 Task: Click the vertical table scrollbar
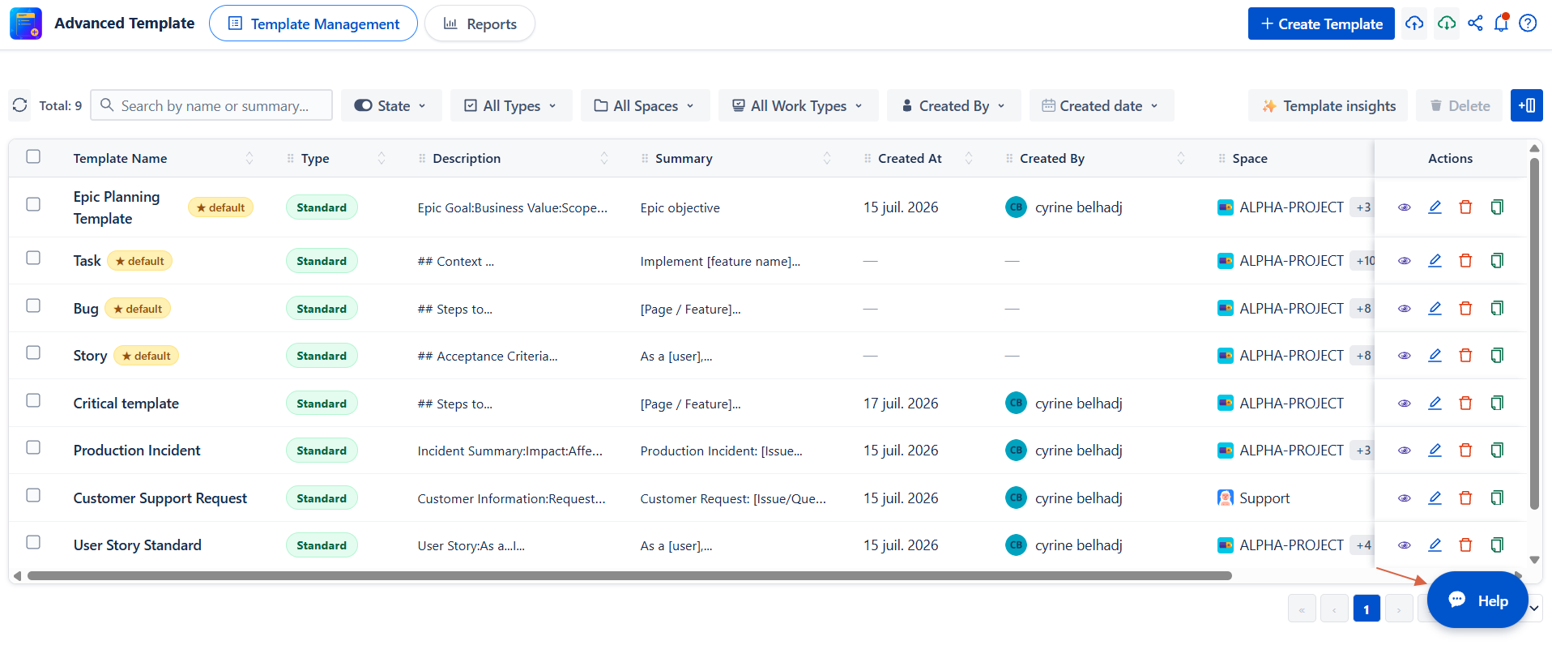click(x=1534, y=334)
